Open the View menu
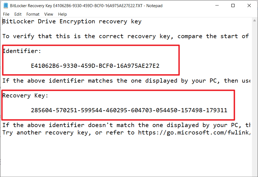258x177 pixels. 48,14
